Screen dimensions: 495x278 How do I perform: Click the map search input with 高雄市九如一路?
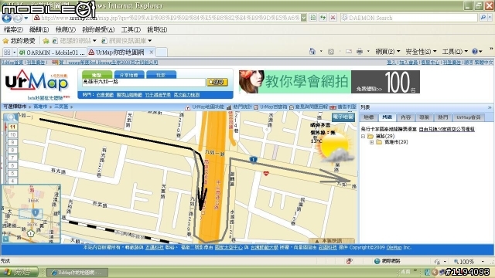coord(144,83)
